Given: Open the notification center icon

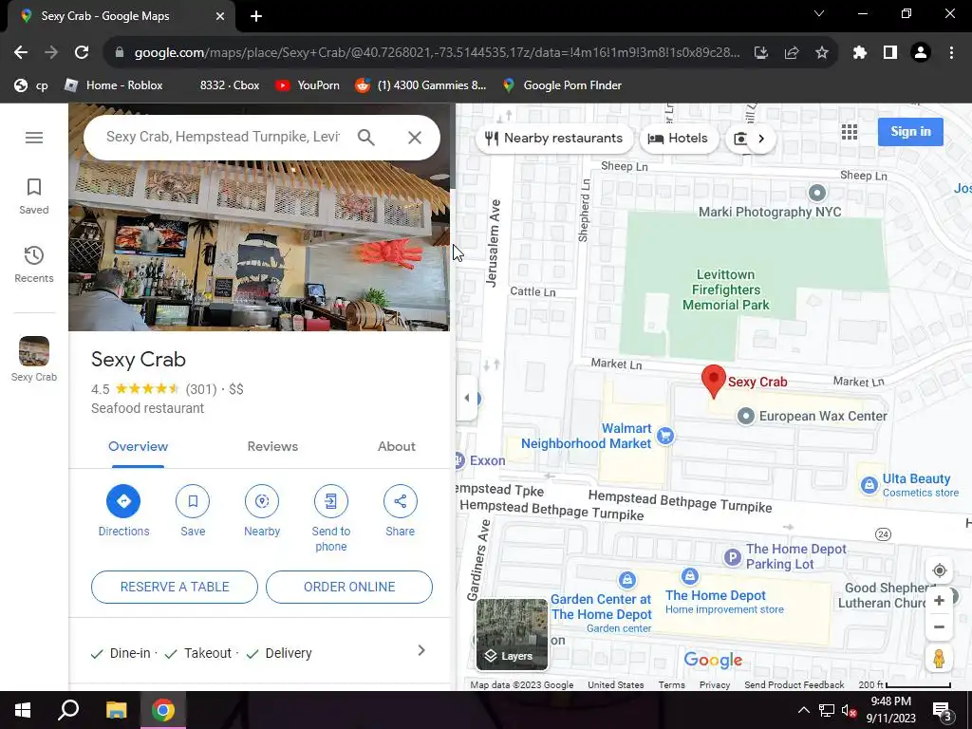Looking at the screenshot, I should pos(943,711).
